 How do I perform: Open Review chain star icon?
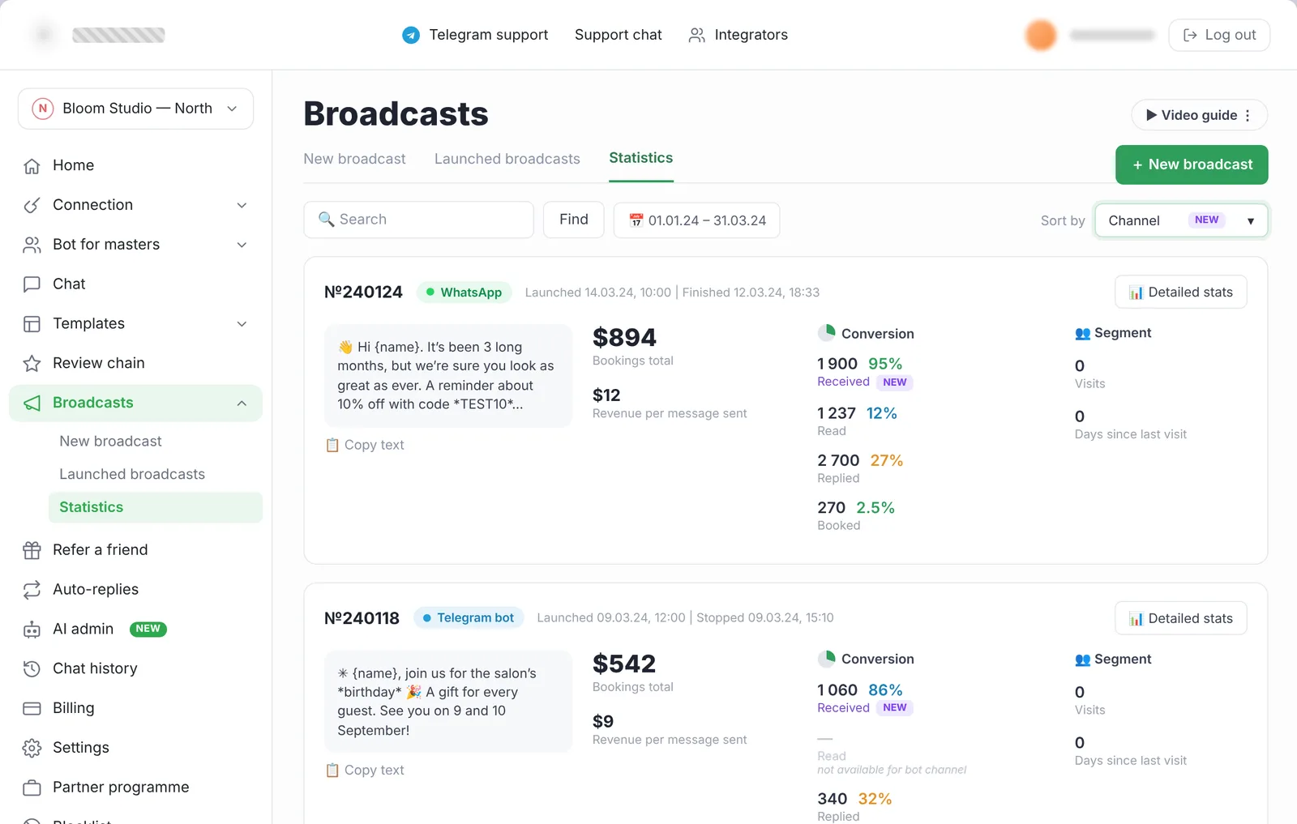coord(32,363)
